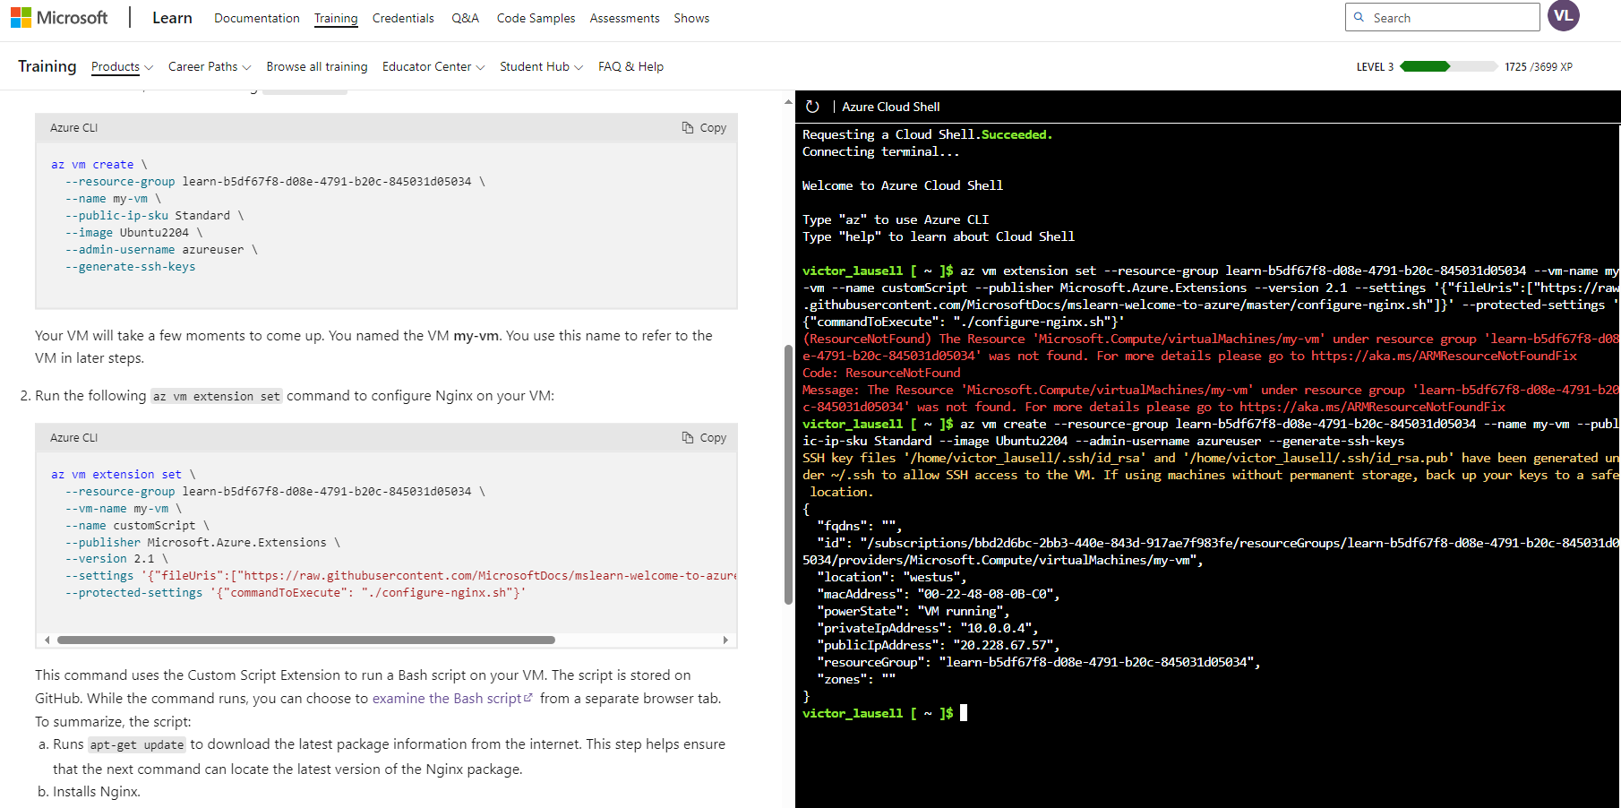Expand the Products dropdown
Screen dimensions: 1621x808
tap(121, 66)
